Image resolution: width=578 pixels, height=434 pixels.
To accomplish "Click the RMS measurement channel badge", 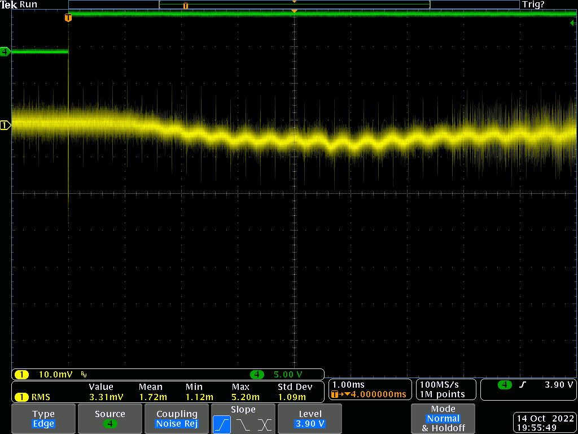I will 21,397.
